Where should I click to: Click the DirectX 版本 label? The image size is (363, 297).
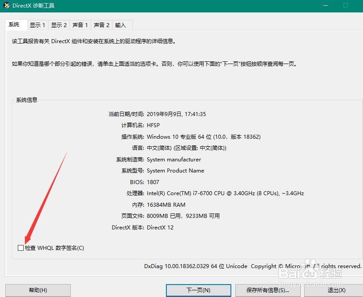pyautogui.click(x=128, y=227)
